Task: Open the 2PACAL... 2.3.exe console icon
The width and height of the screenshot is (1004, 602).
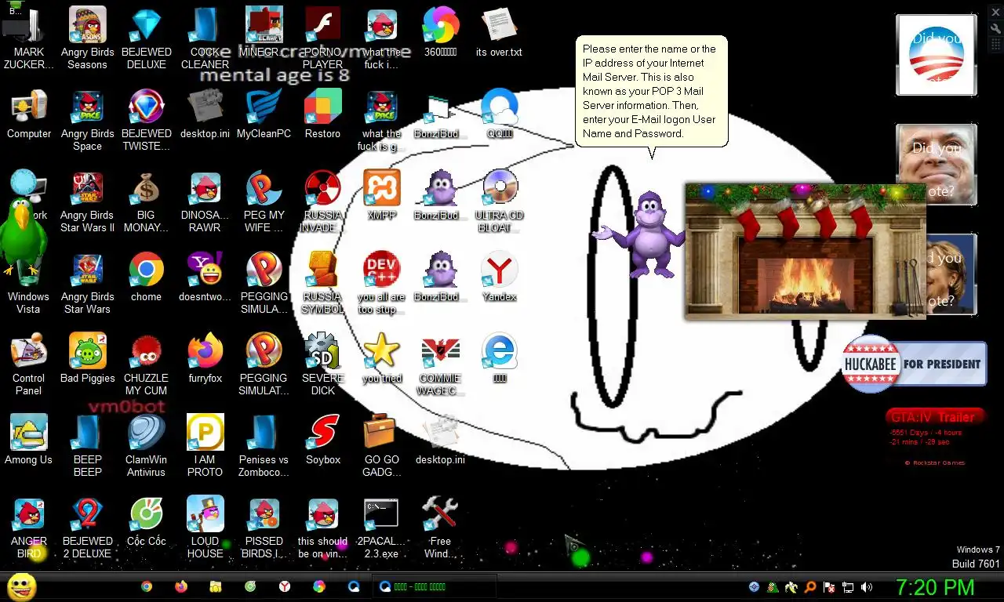Action: pos(382,527)
